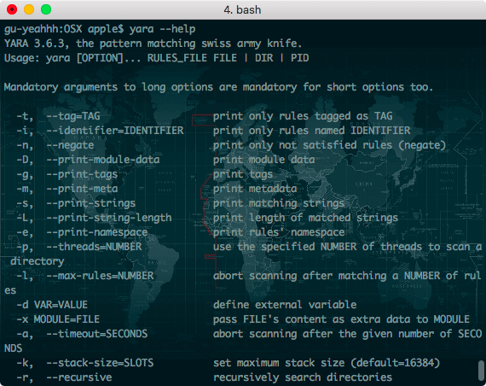This screenshot has height=386, width=486.
Task: Click the "gu-yeahhh:OSX apple$" prompt
Action: (x=64, y=29)
